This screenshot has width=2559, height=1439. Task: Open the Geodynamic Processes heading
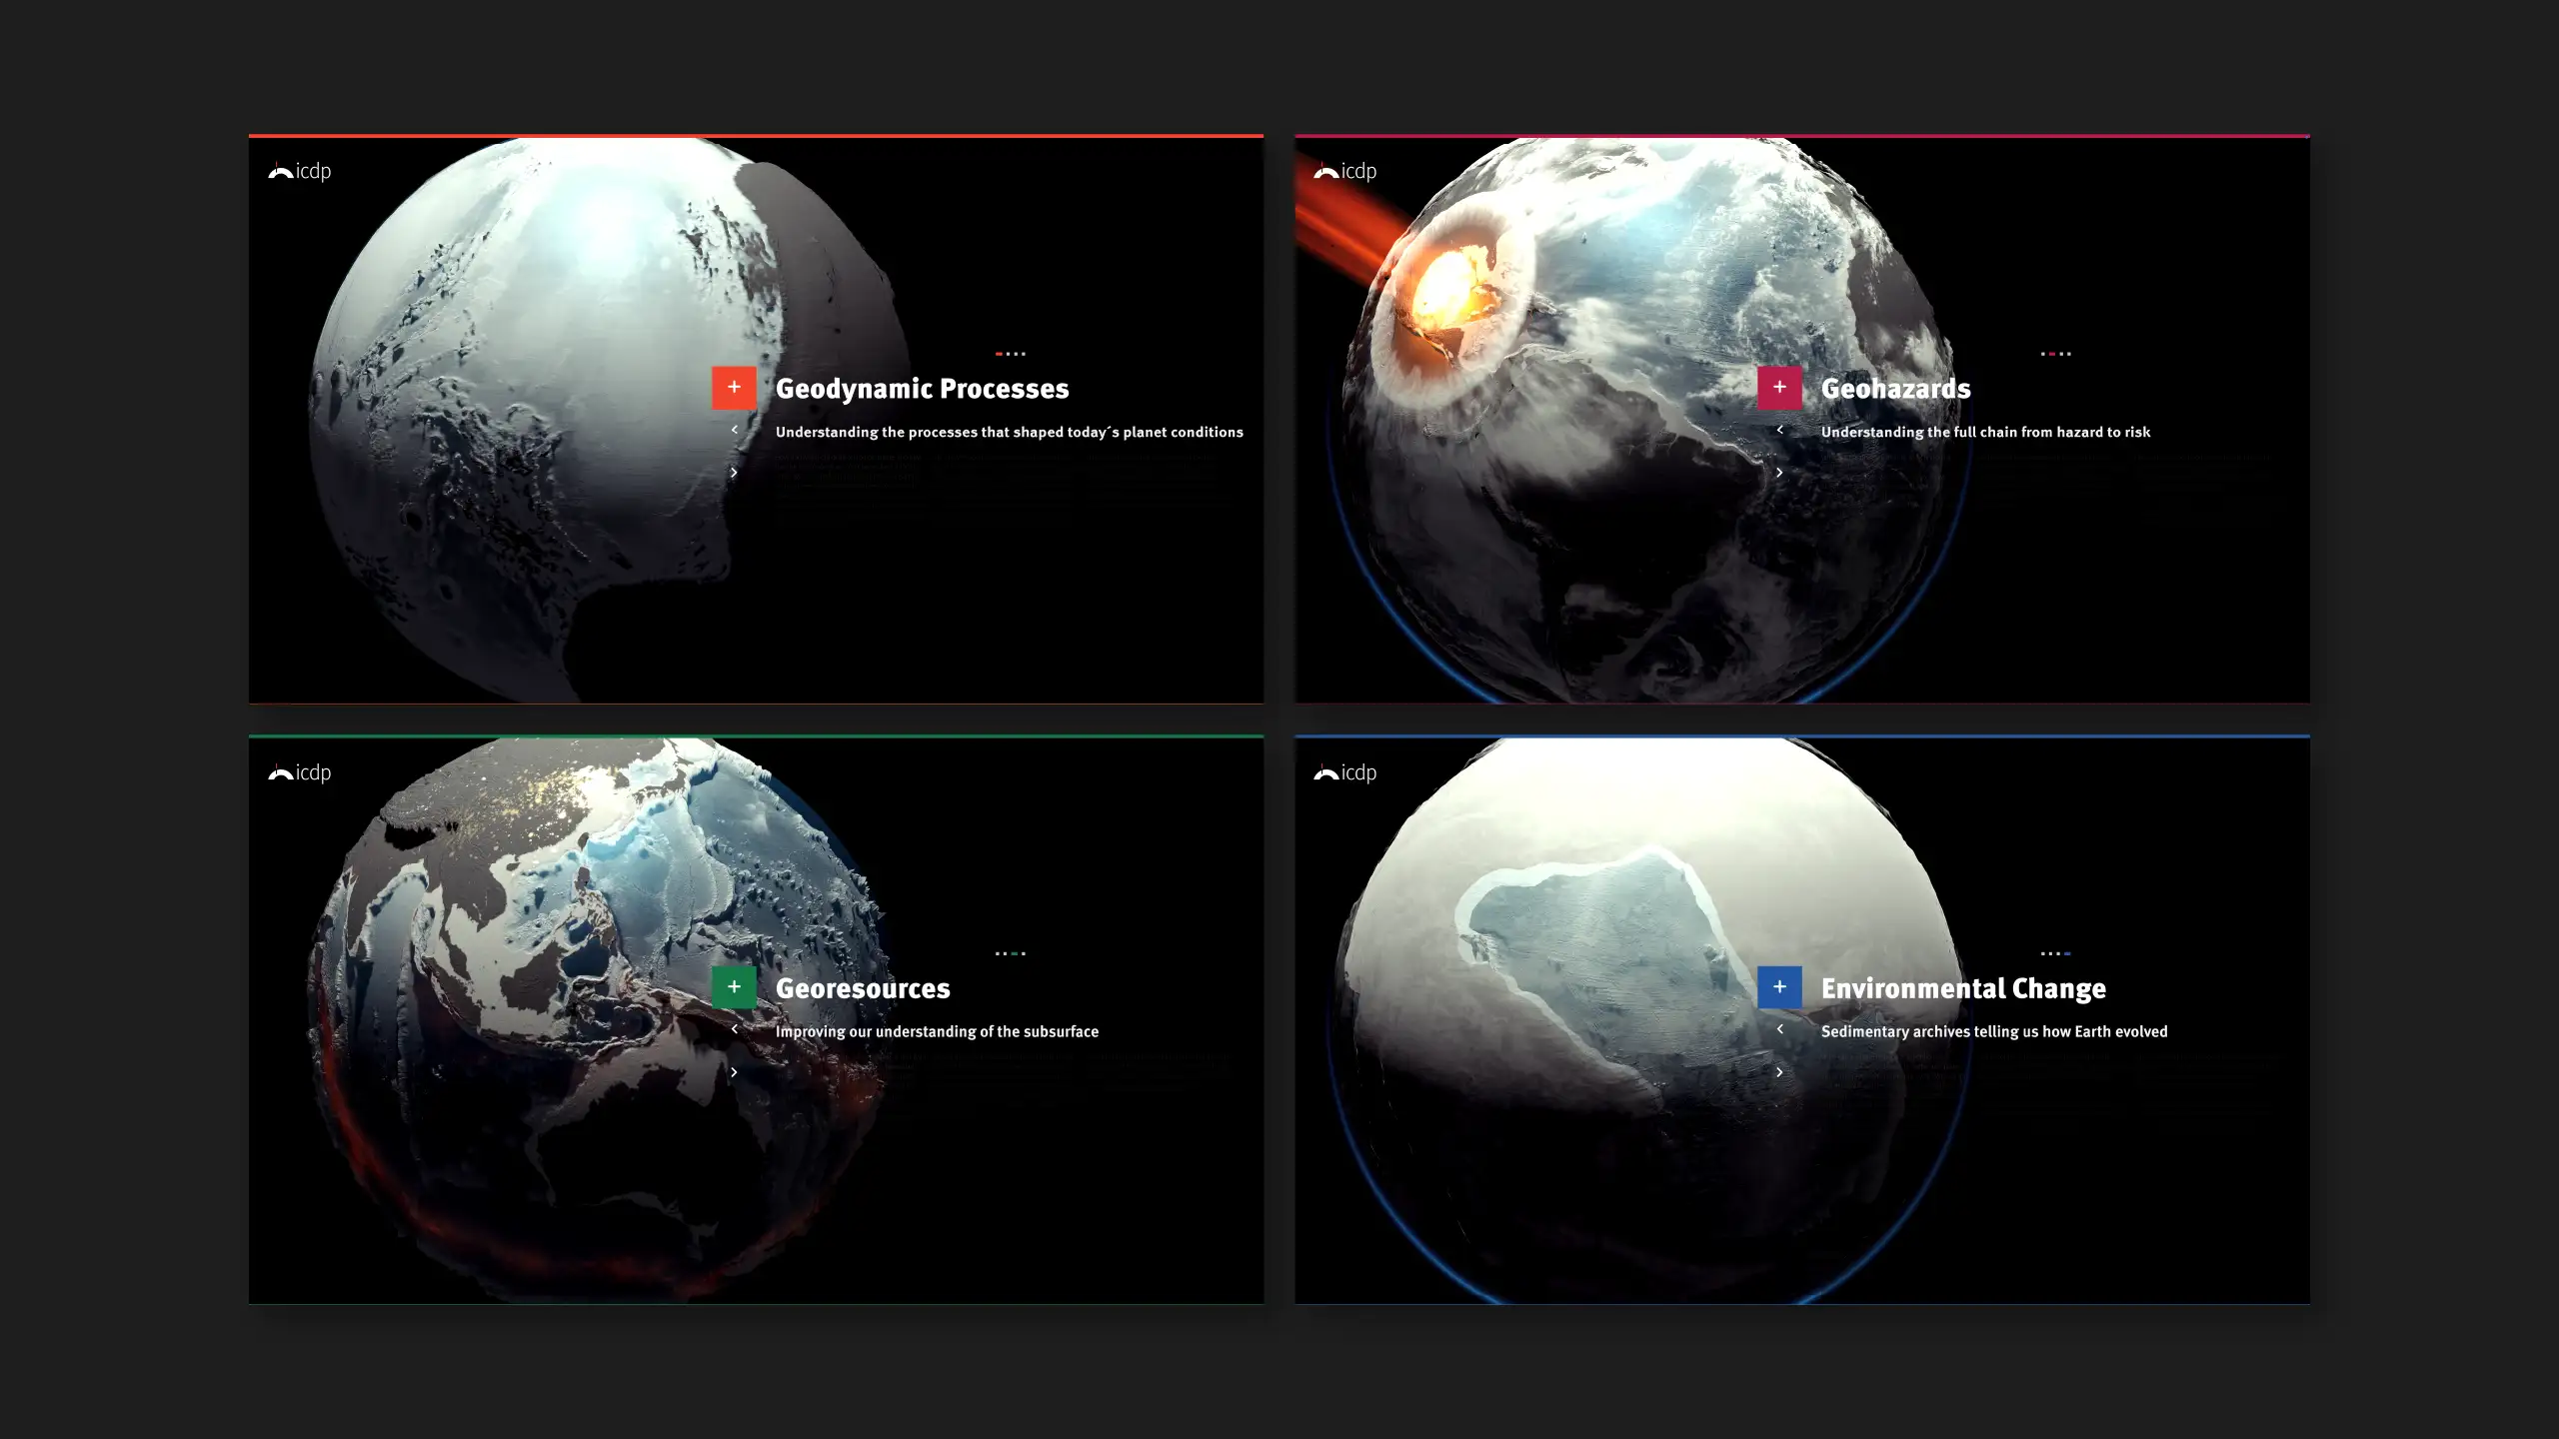click(922, 389)
